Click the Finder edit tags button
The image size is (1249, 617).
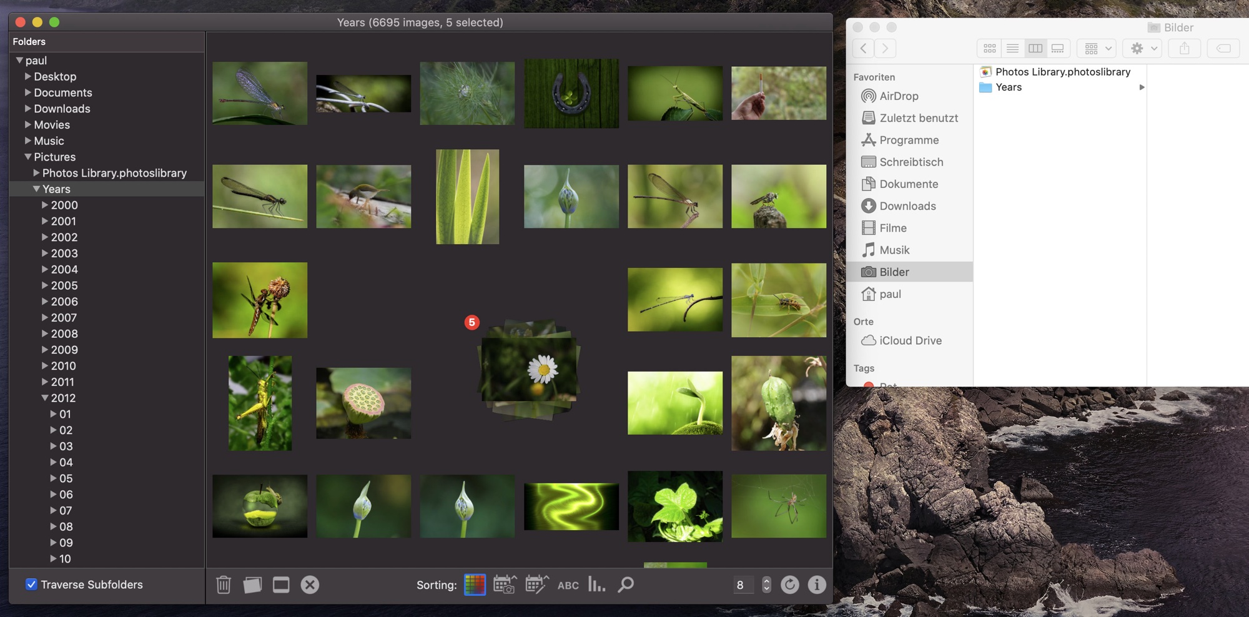point(1223,48)
